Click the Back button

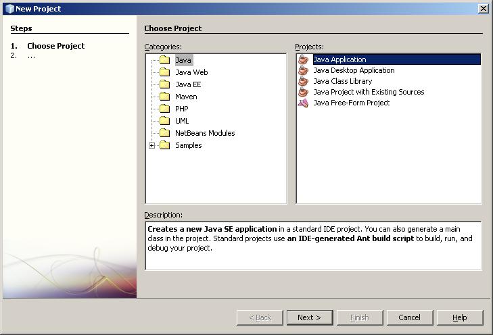click(x=260, y=317)
